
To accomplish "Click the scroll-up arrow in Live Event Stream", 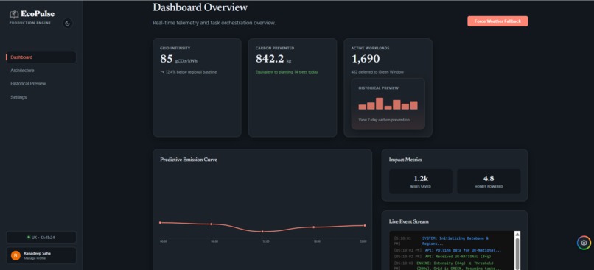I will (x=517, y=235).
